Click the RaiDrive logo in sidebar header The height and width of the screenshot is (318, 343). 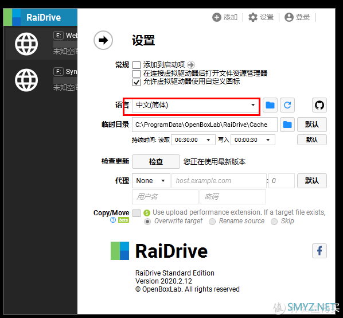coord(12,17)
